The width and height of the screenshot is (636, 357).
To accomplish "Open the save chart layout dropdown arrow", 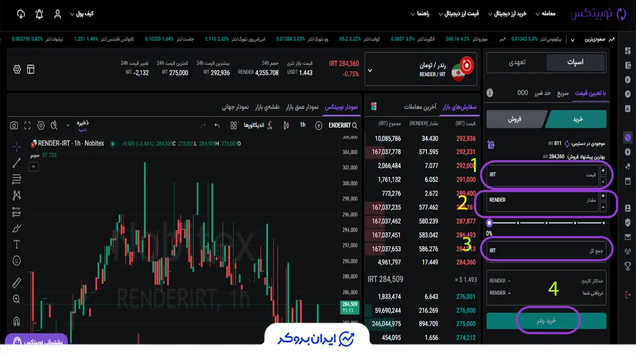I will coord(68,124).
